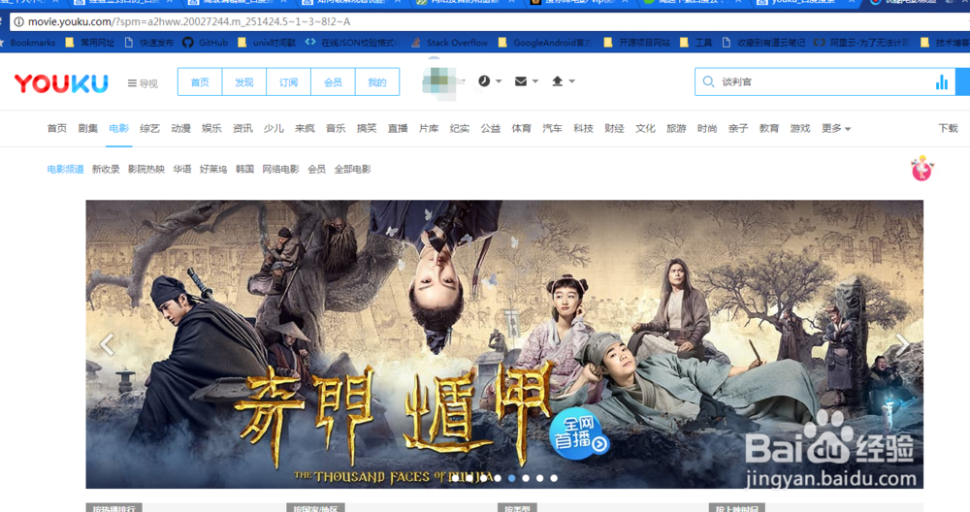Expand the upload dropdown arrow

(571, 81)
